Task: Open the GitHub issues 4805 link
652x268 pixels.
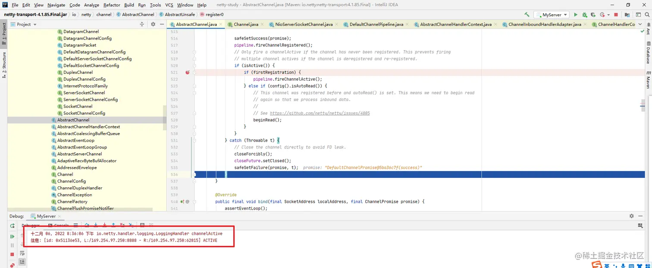Action: (320, 113)
